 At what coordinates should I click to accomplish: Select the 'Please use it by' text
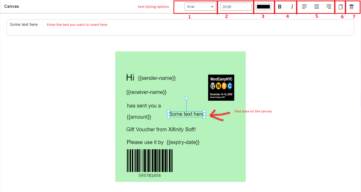tap(145, 142)
